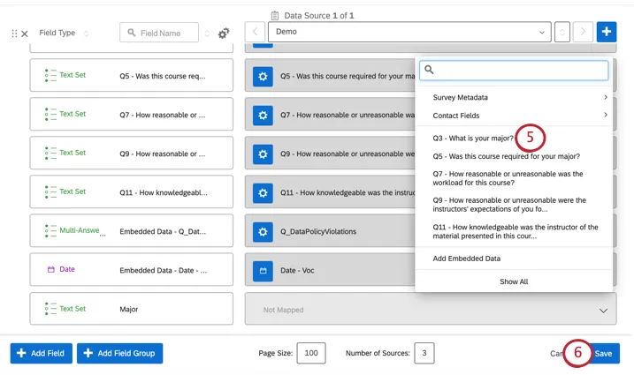634x375 pixels.
Task: Click the gear icon for Q_DataPolicyViolations
Action: (x=263, y=231)
